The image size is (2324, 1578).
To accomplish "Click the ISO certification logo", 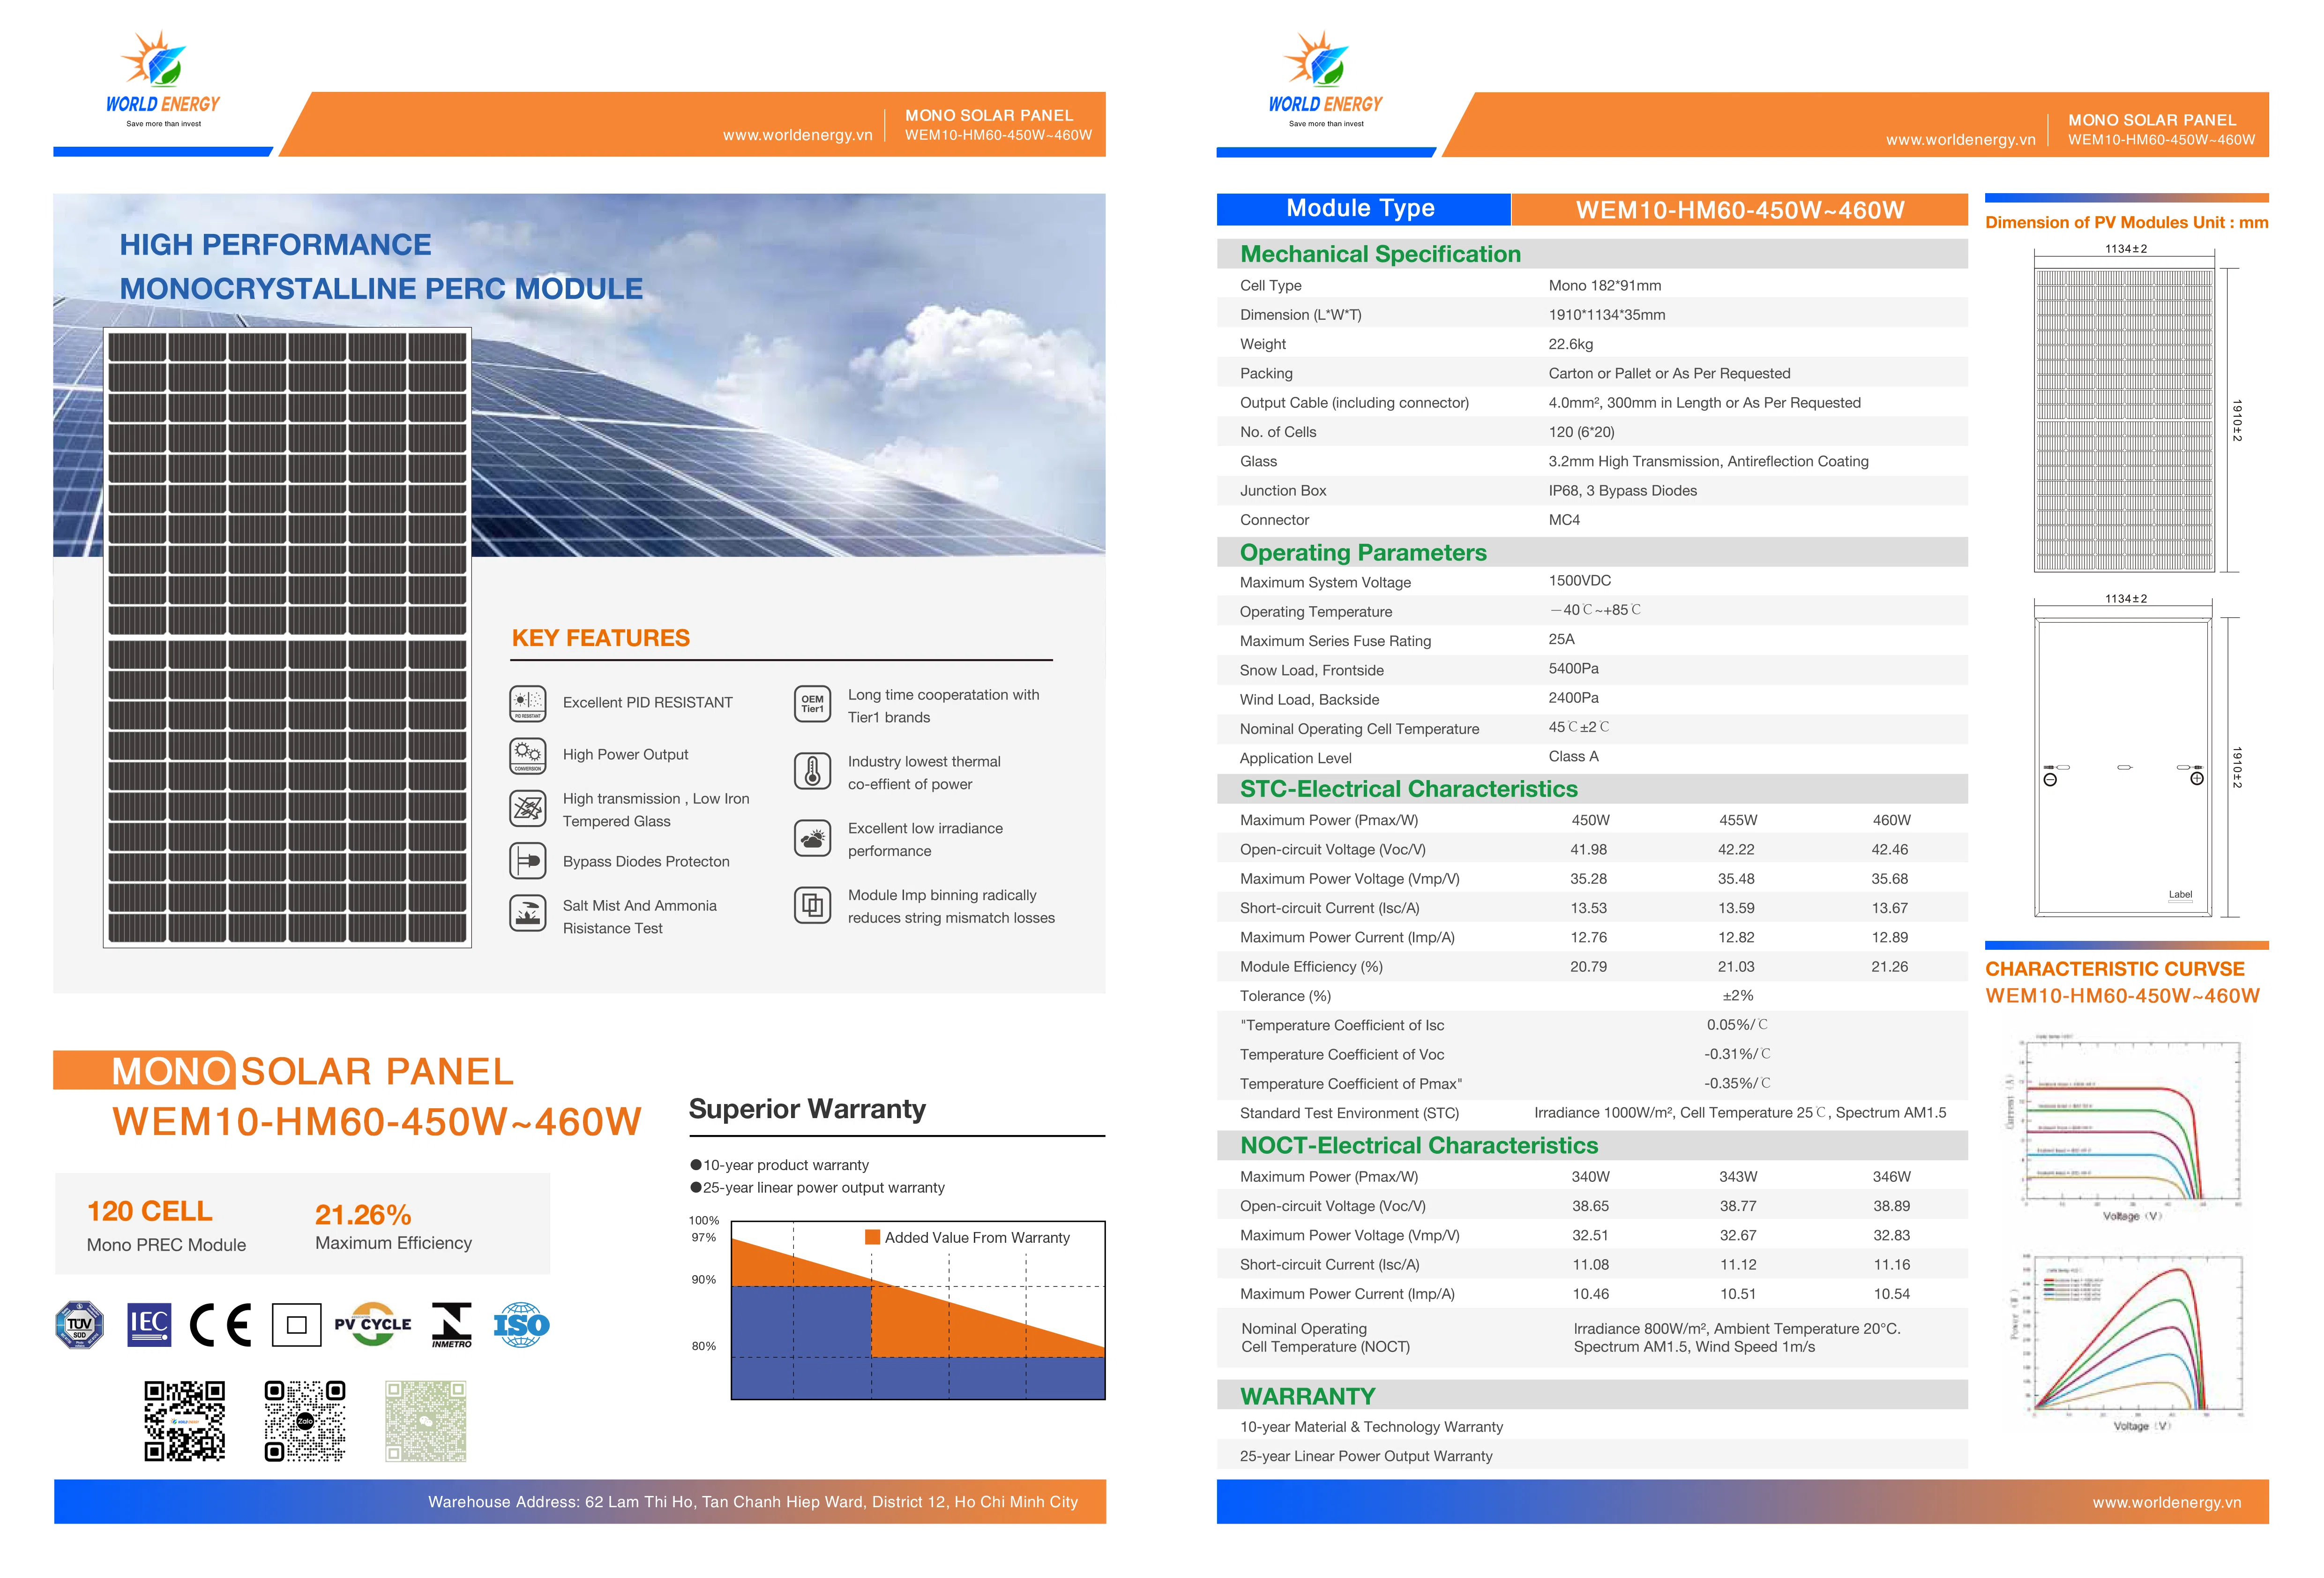I will (x=521, y=1325).
